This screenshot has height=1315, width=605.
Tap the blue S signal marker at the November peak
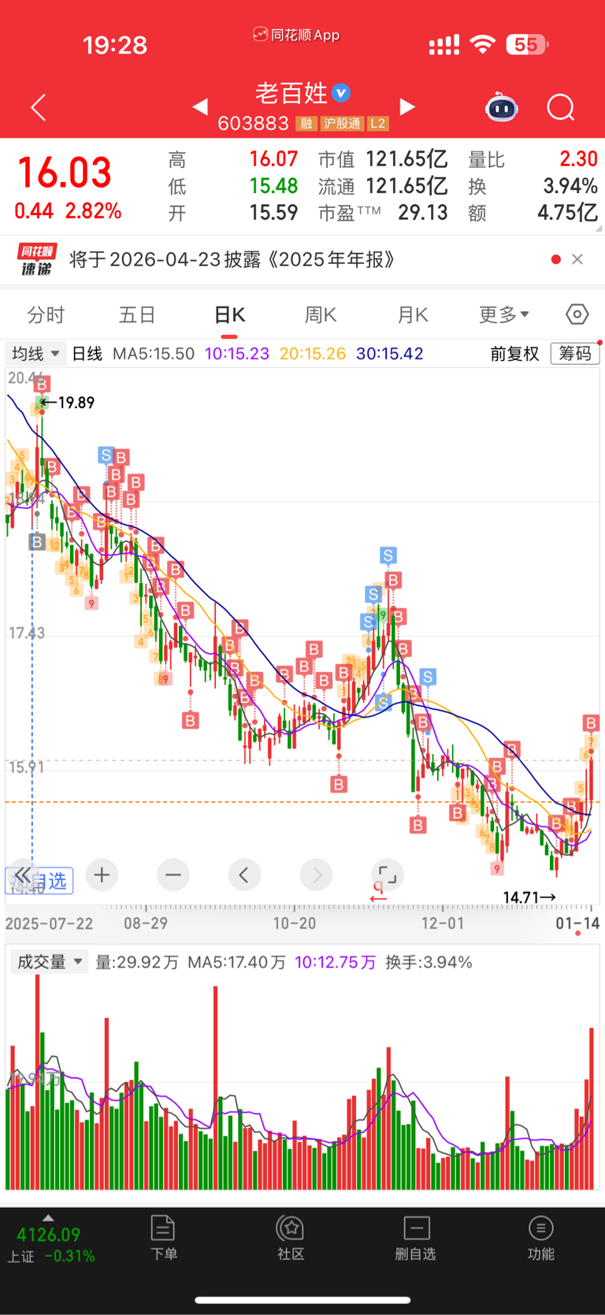point(388,555)
